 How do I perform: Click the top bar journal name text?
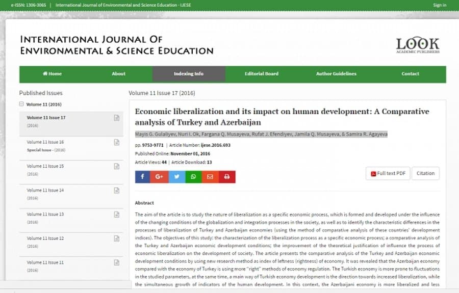pyautogui.click(x=123, y=5)
